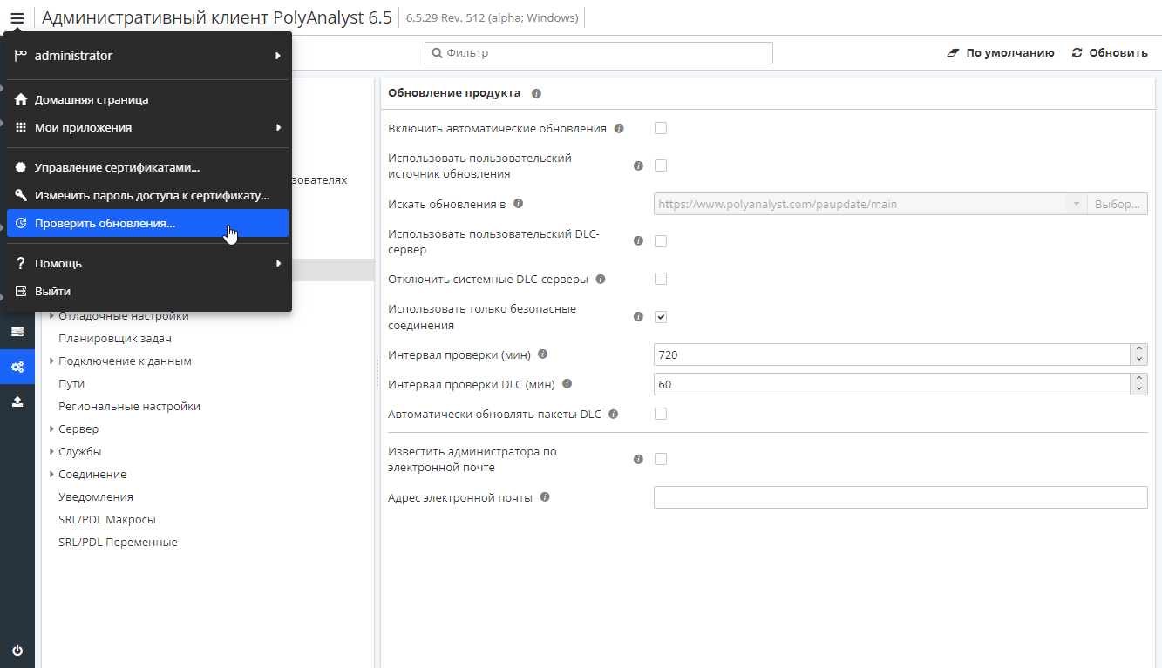Focus the Интервал проверки DLC field showing 60
Screen dimensions: 1162x668
(x=893, y=384)
